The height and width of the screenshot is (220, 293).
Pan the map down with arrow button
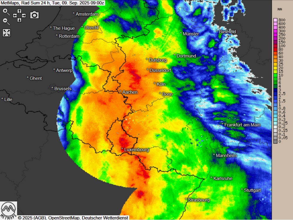click(x=19, y=20)
